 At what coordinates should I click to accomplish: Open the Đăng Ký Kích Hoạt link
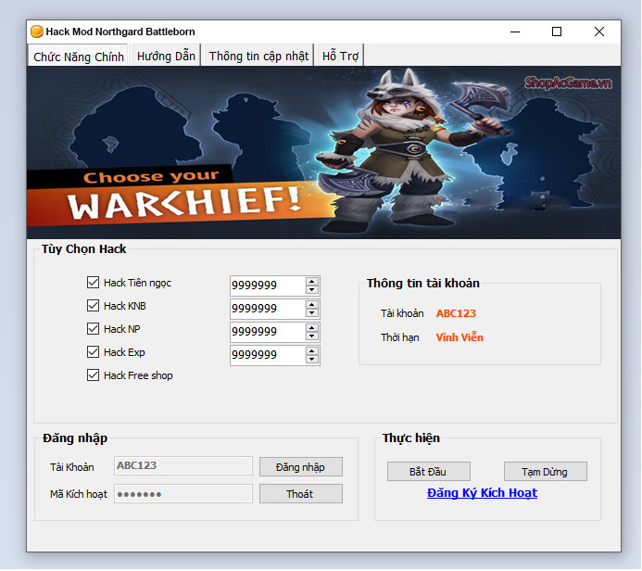click(x=482, y=493)
